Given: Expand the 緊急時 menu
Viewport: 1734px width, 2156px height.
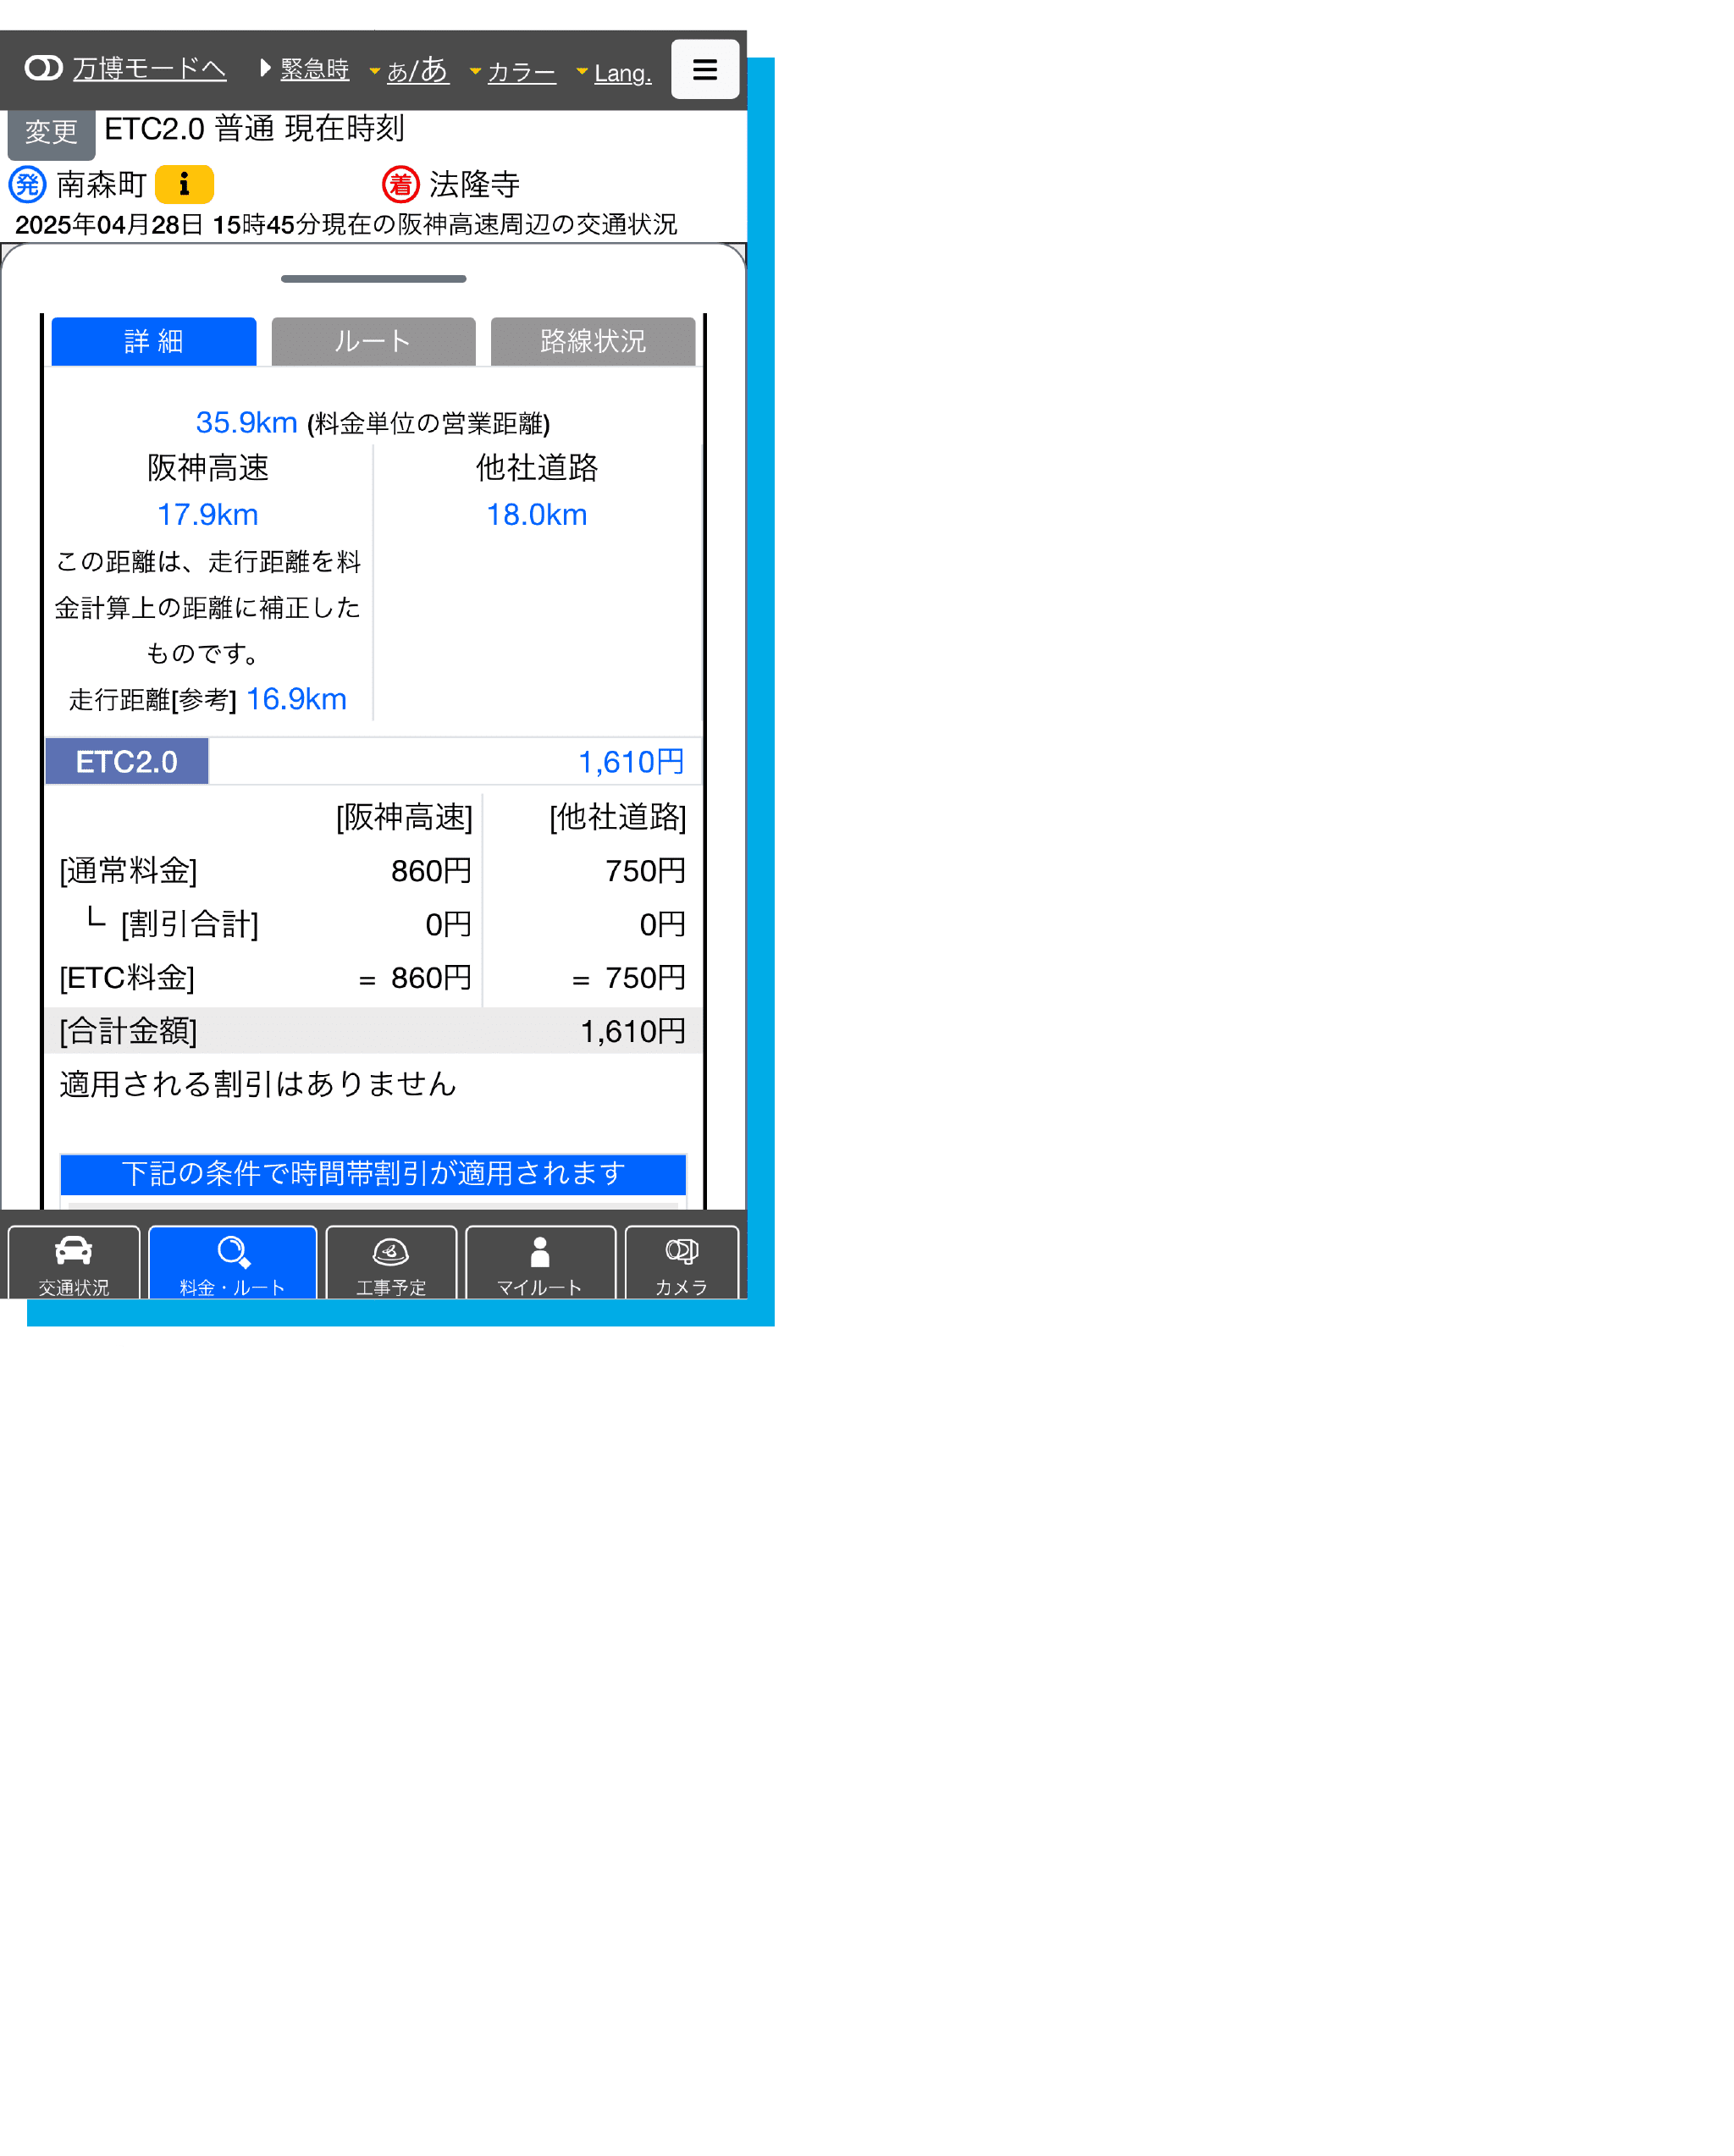Looking at the screenshot, I should point(305,69).
